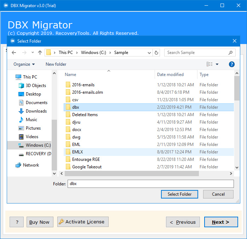Viewport: 247px width, 239px height.
Task: Click the horizontal scrollbar thumb
Action: (x=132, y=174)
